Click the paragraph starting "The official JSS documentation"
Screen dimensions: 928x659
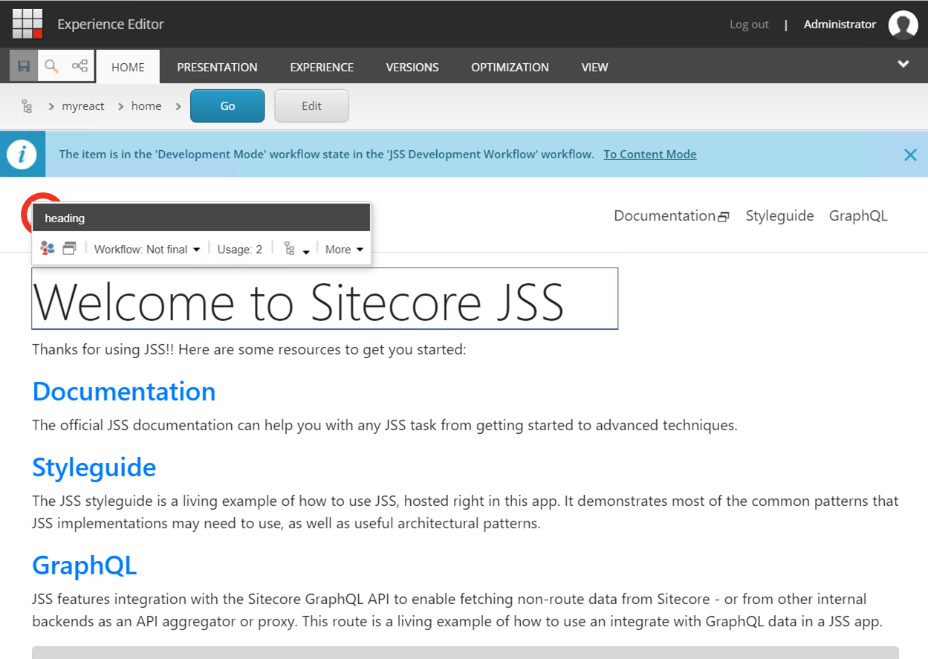(x=385, y=426)
